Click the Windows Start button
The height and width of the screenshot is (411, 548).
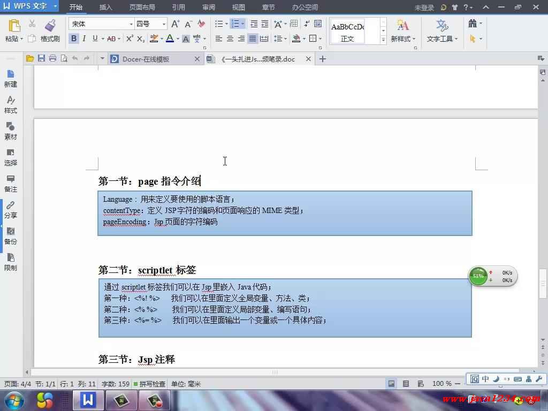pos(14,400)
